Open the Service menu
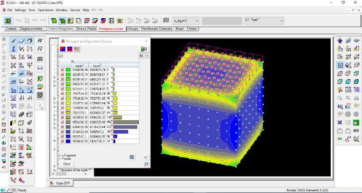The image size is (362, 193). tap(75, 10)
